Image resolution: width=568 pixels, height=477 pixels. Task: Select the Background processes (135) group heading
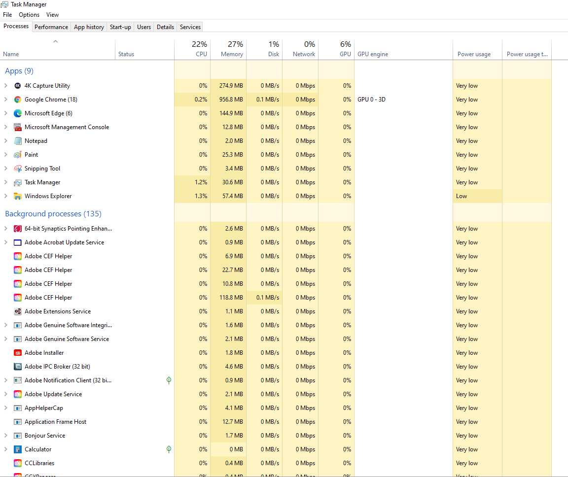(53, 214)
